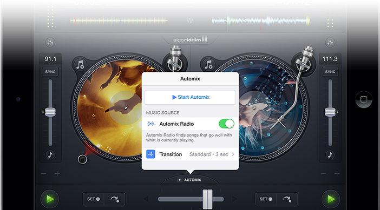The image size is (380, 210).
Task: Tap the left deck jump-to-cue arrow icon
Action: (x=115, y=199)
